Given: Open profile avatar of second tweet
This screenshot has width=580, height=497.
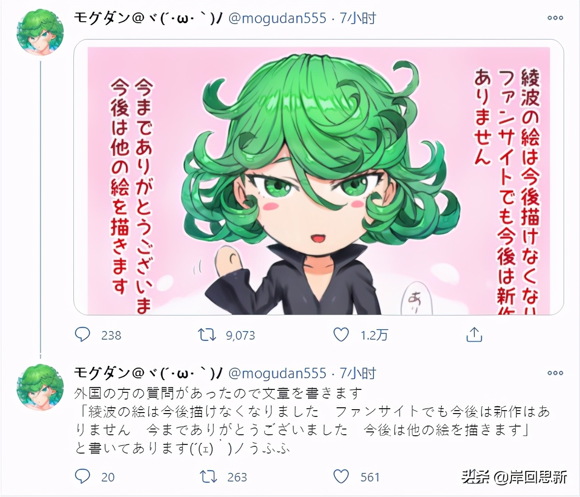Looking at the screenshot, I should [41, 387].
